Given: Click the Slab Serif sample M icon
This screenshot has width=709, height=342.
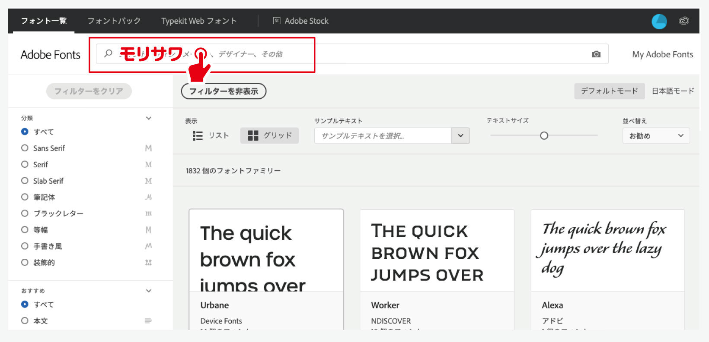Looking at the screenshot, I should click(148, 181).
